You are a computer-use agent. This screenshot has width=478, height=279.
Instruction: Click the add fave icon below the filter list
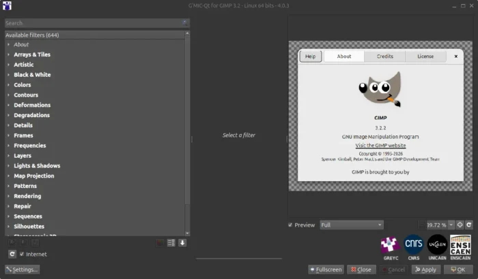pos(12,242)
